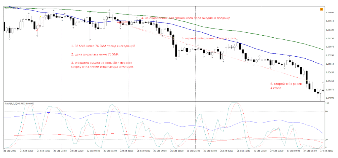Screen dimensions: 338x158
Task: Click the 1.05070 price scale label
Action: click(329, 89)
